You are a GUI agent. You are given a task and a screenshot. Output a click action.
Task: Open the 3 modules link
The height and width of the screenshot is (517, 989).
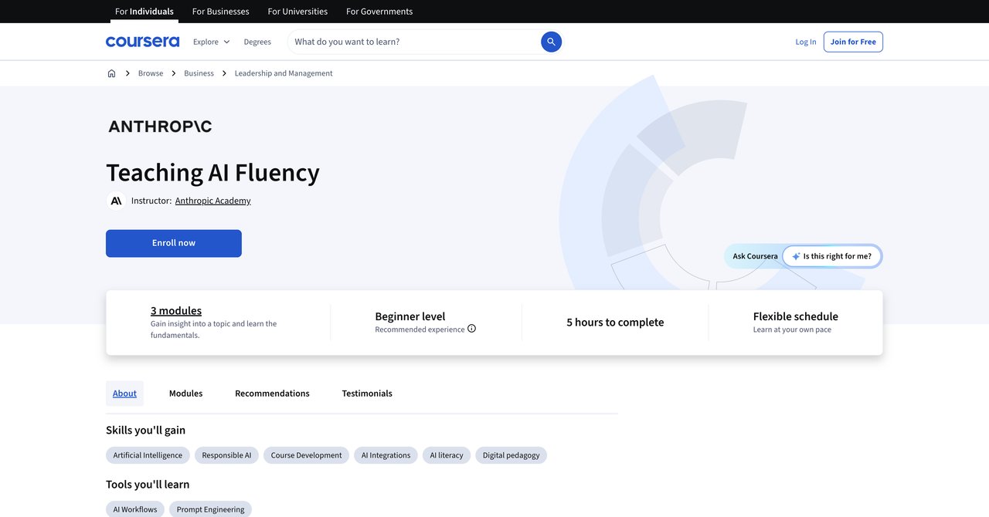pos(176,310)
